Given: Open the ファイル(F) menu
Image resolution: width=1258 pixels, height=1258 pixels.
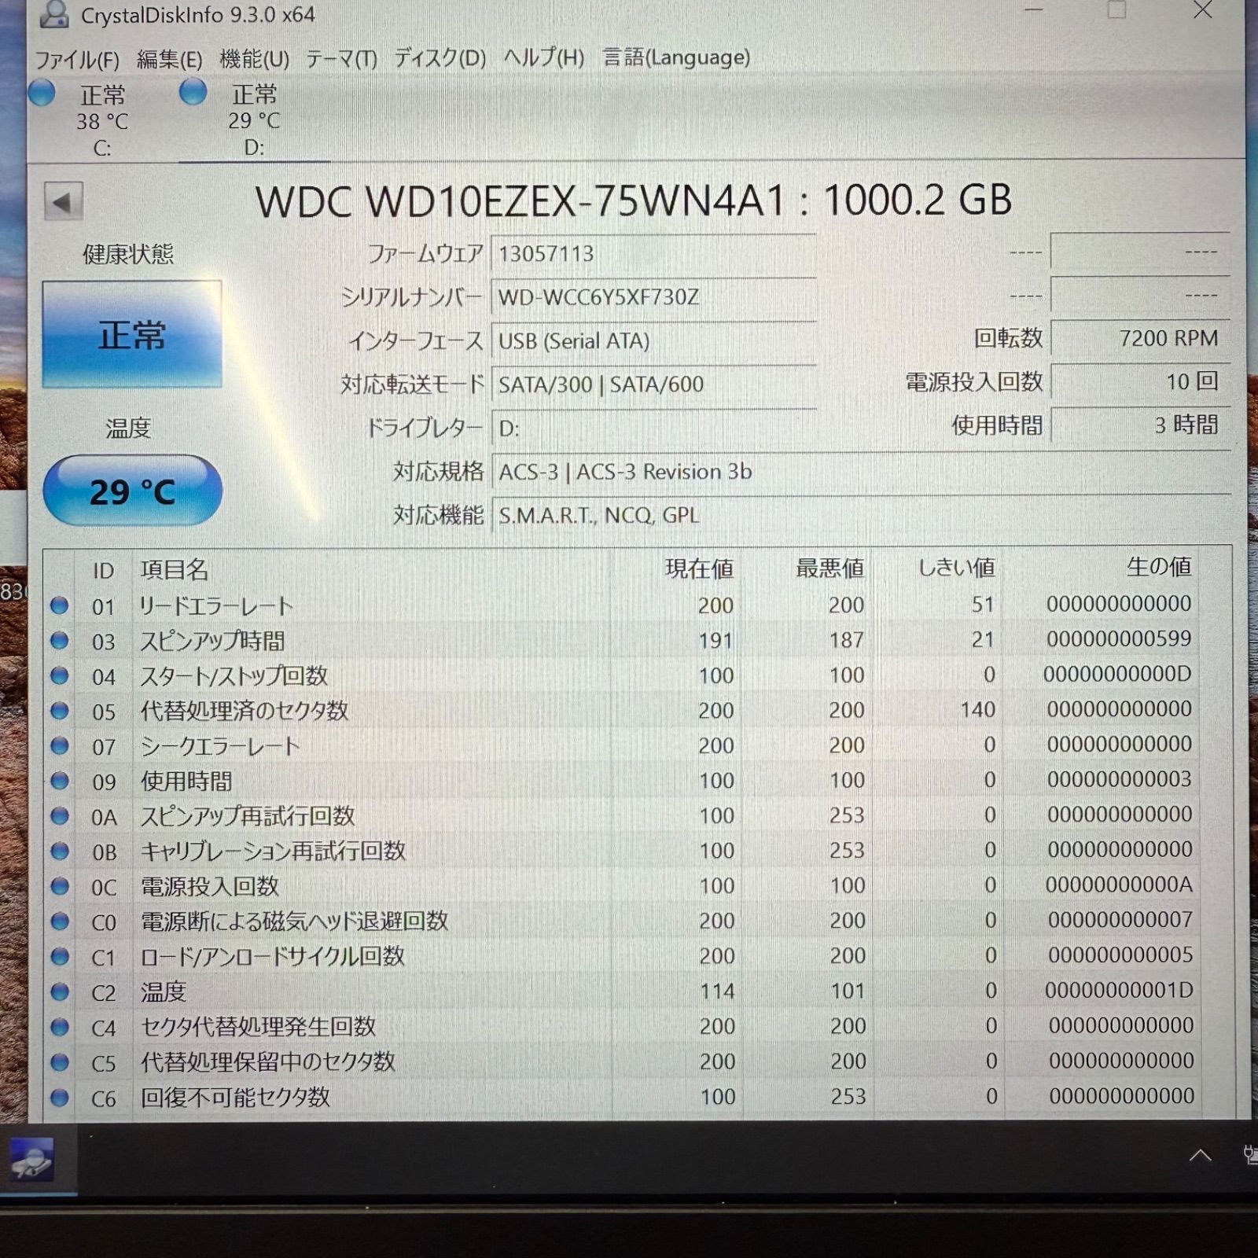Looking at the screenshot, I should [77, 59].
